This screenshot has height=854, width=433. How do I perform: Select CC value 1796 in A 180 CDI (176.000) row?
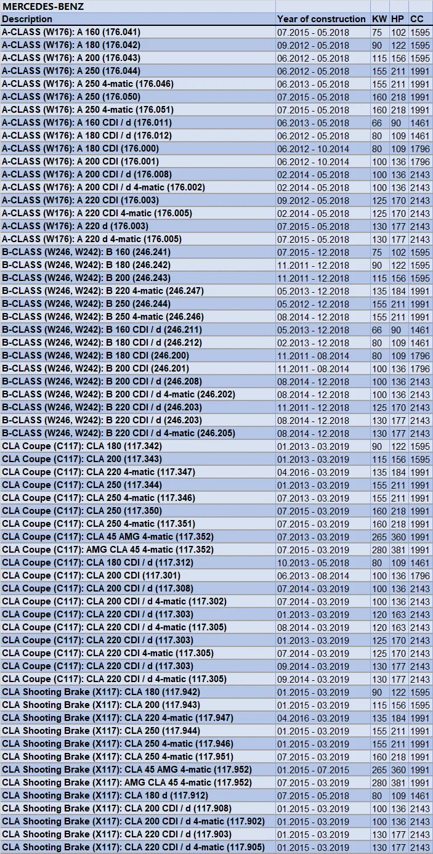coord(420,148)
